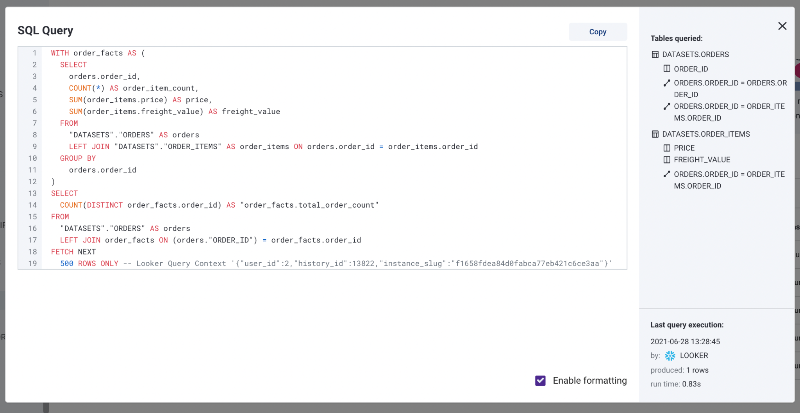Image resolution: width=800 pixels, height=413 pixels.
Task: Uncheck the Enable formatting checkbox
Action: (x=540, y=381)
